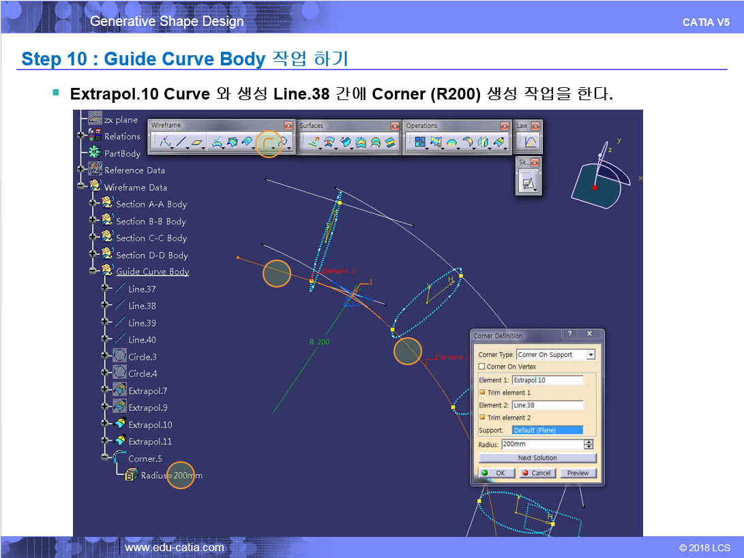Image resolution: width=744 pixels, height=558 pixels.
Task: Click the Next Solution button
Action: click(x=537, y=458)
